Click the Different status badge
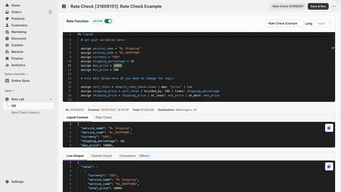This screenshot has height=192, width=341. (144, 156)
